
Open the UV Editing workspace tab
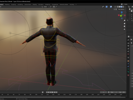click(20, 4)
